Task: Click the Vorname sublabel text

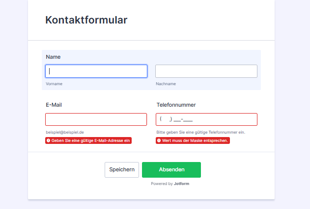Action: [54, 84]
